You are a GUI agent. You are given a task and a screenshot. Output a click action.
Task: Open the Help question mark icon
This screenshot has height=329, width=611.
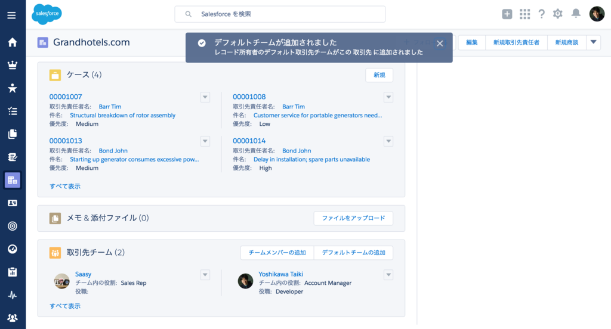(542, 14)
